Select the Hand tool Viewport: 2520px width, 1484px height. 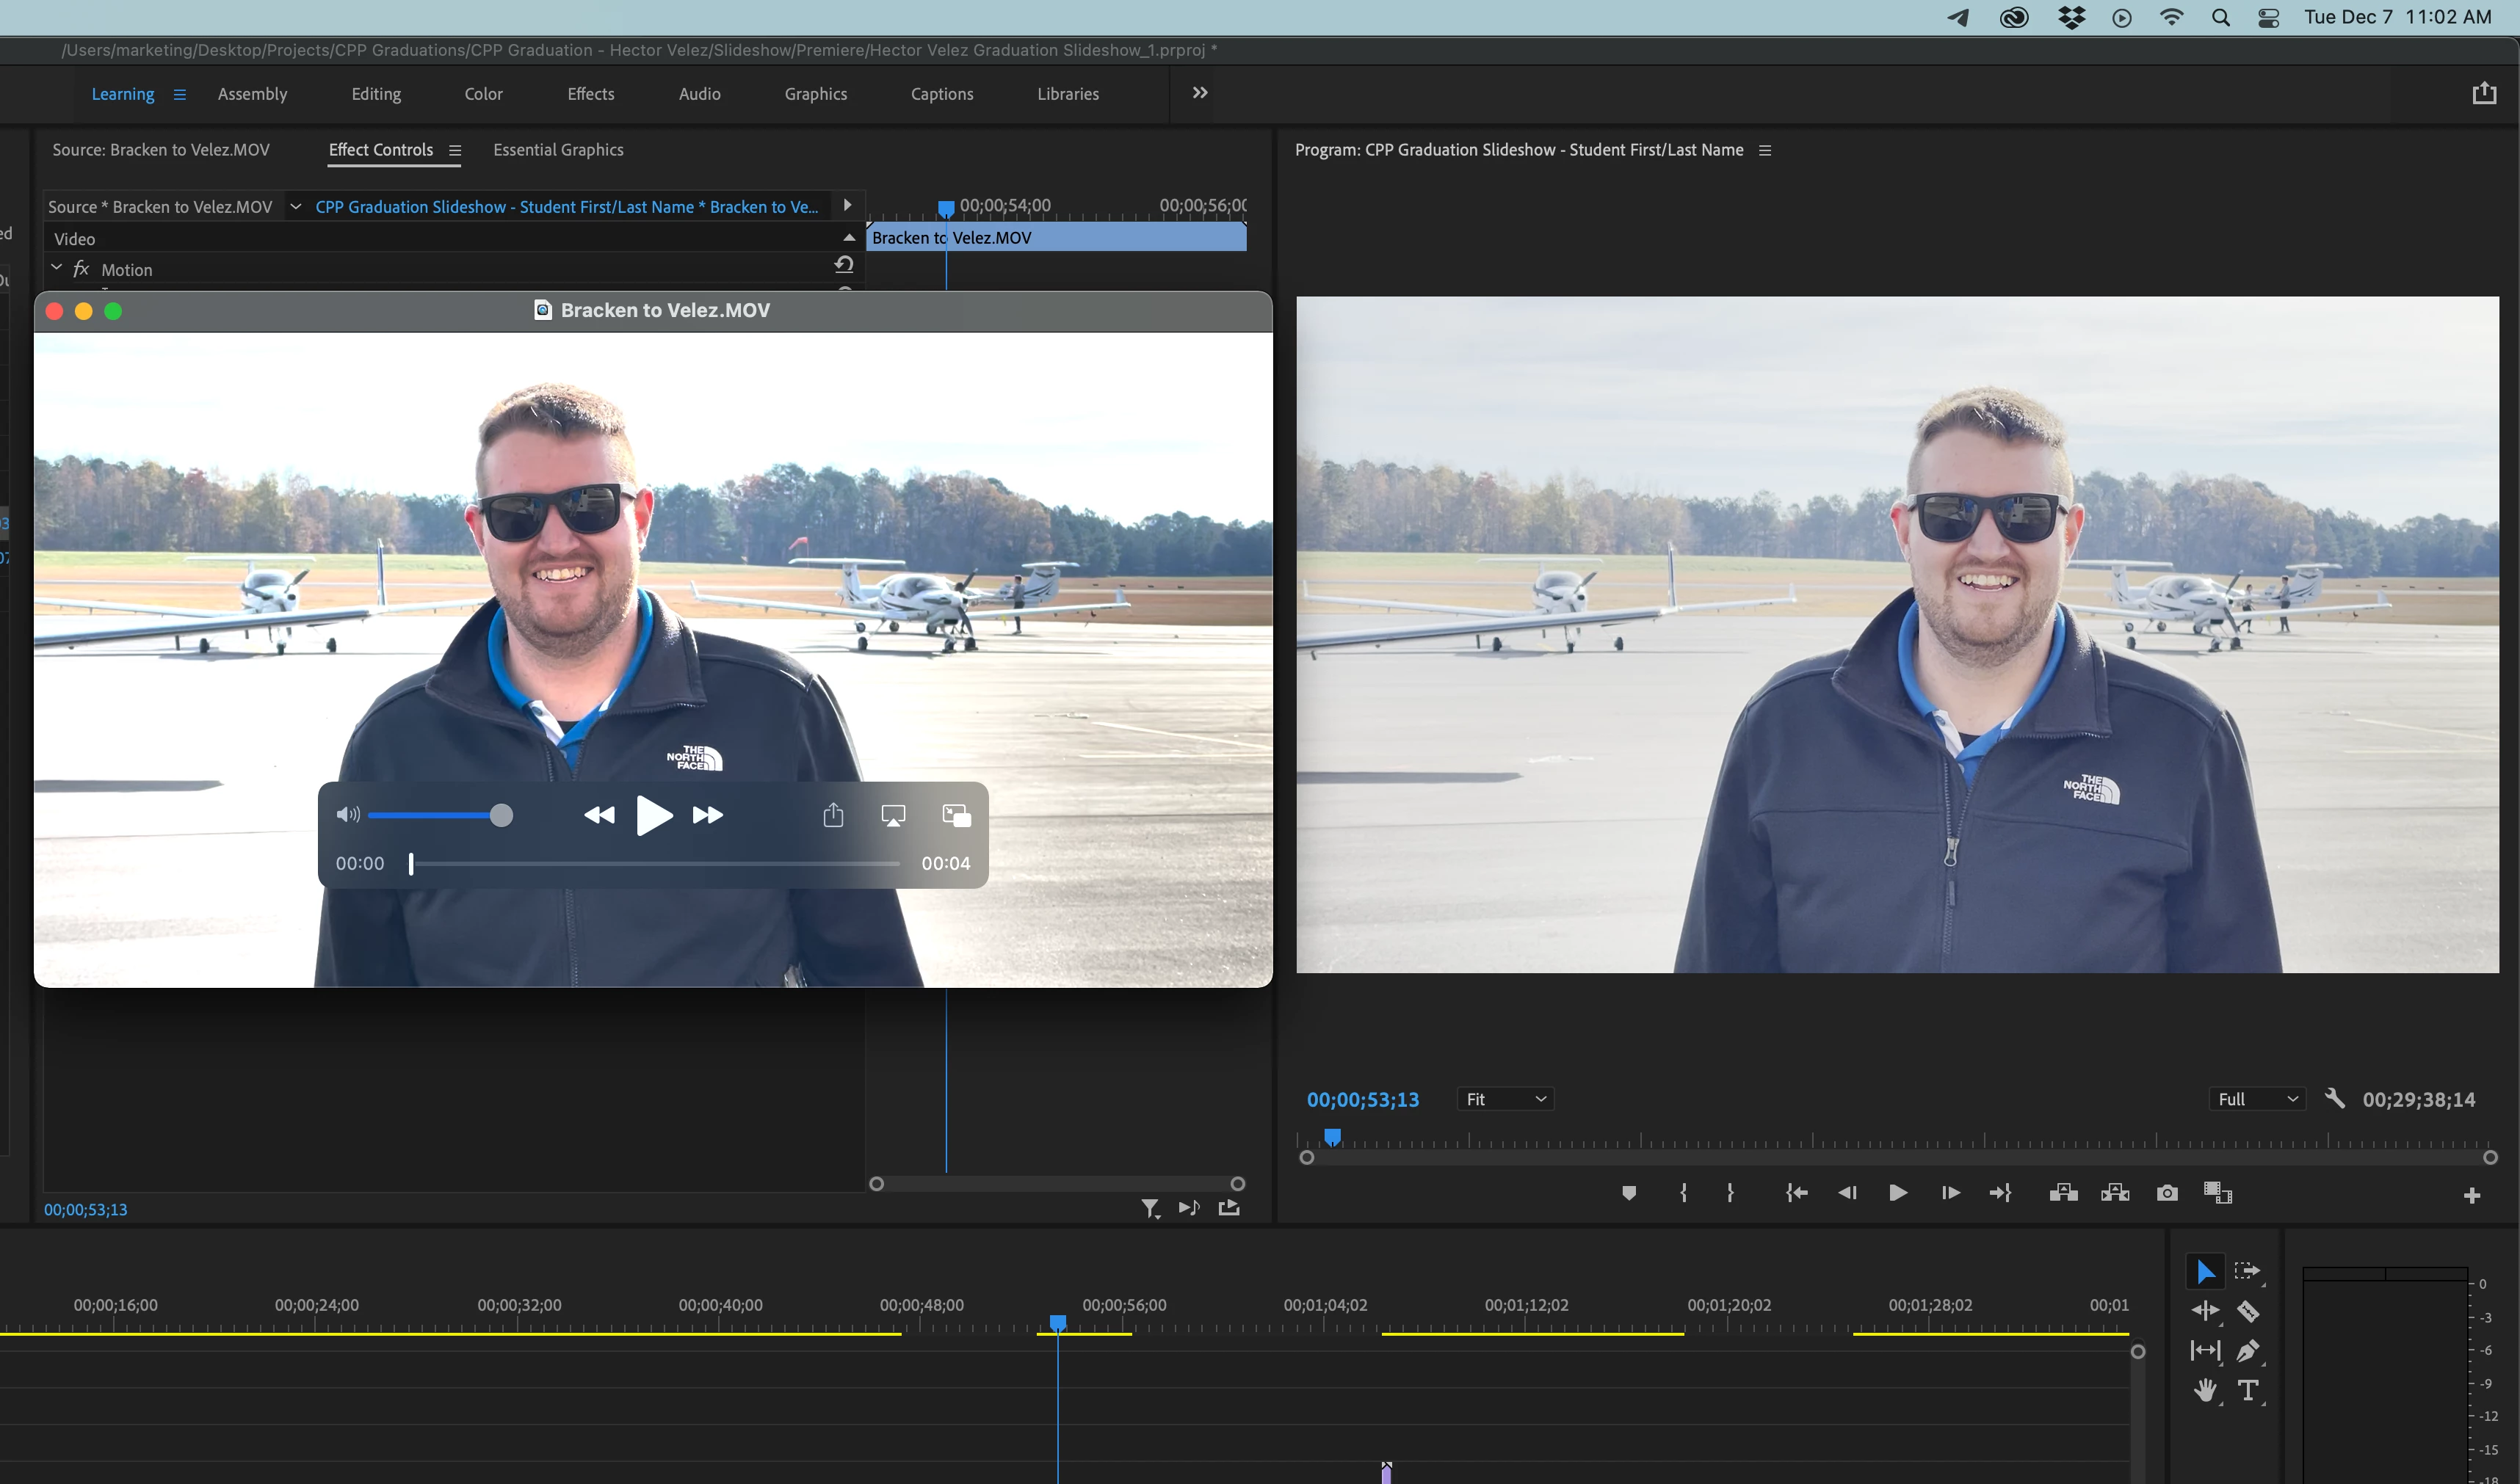(2205, 1391)
